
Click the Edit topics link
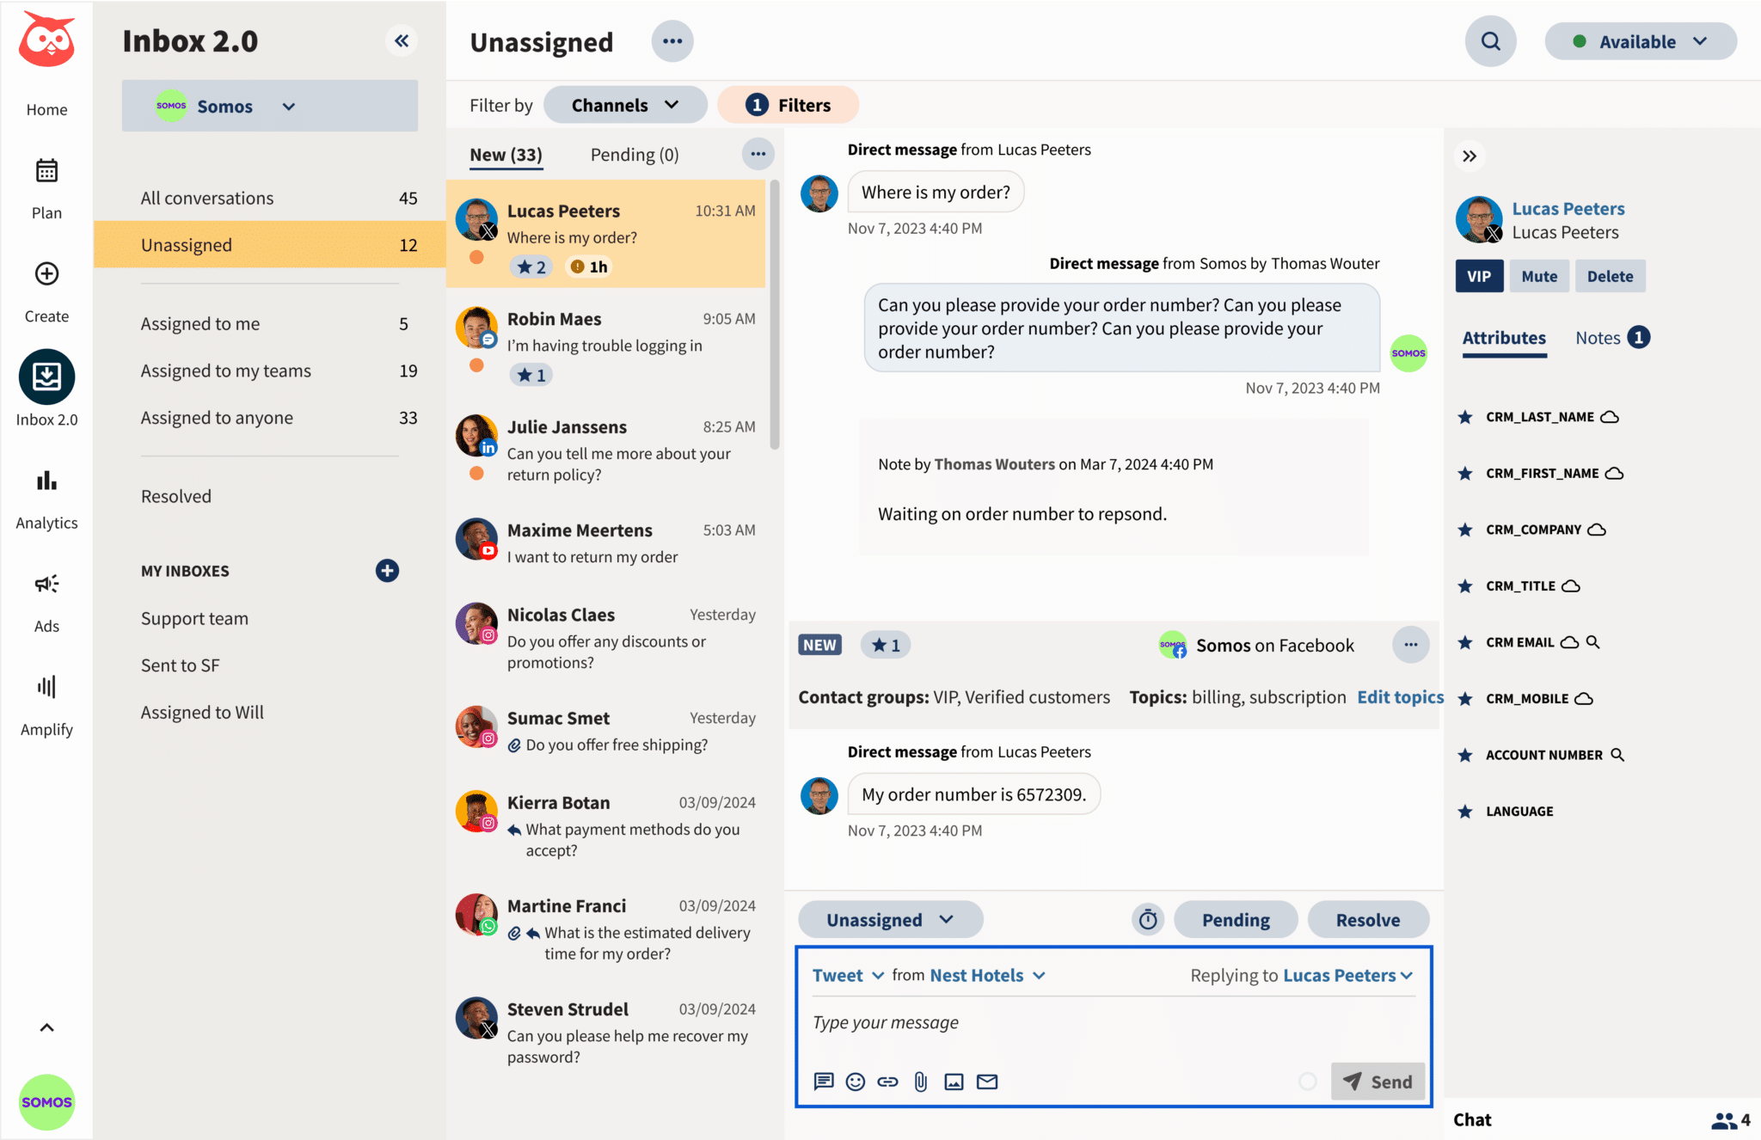[1400, 696]
